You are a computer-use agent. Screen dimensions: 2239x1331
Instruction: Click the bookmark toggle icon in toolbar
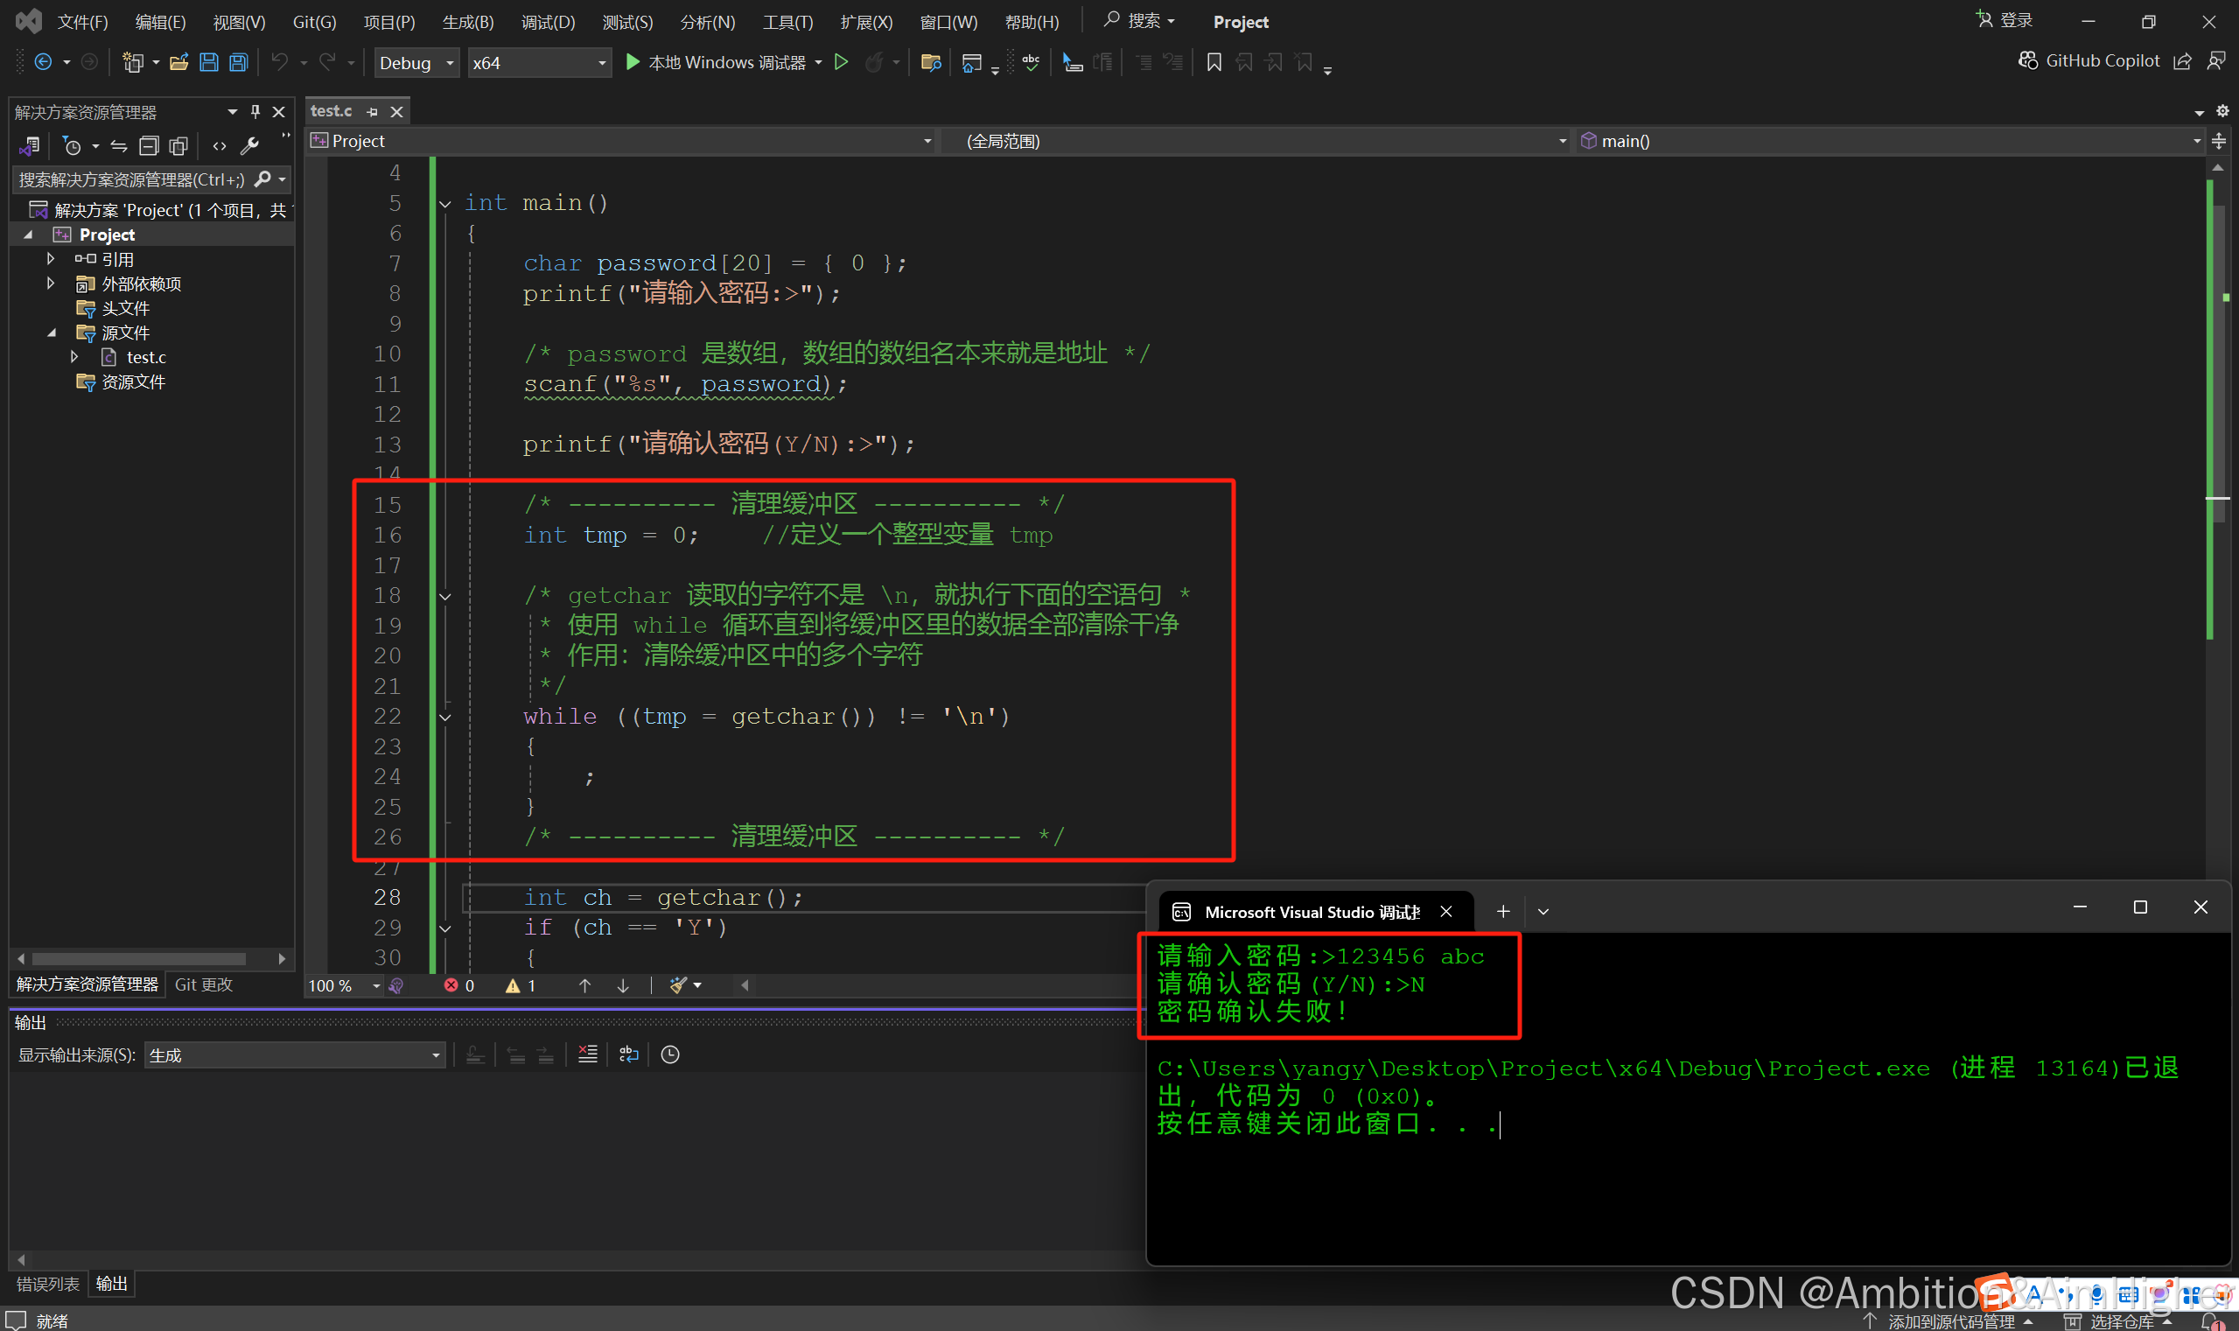click(1214, 62)
